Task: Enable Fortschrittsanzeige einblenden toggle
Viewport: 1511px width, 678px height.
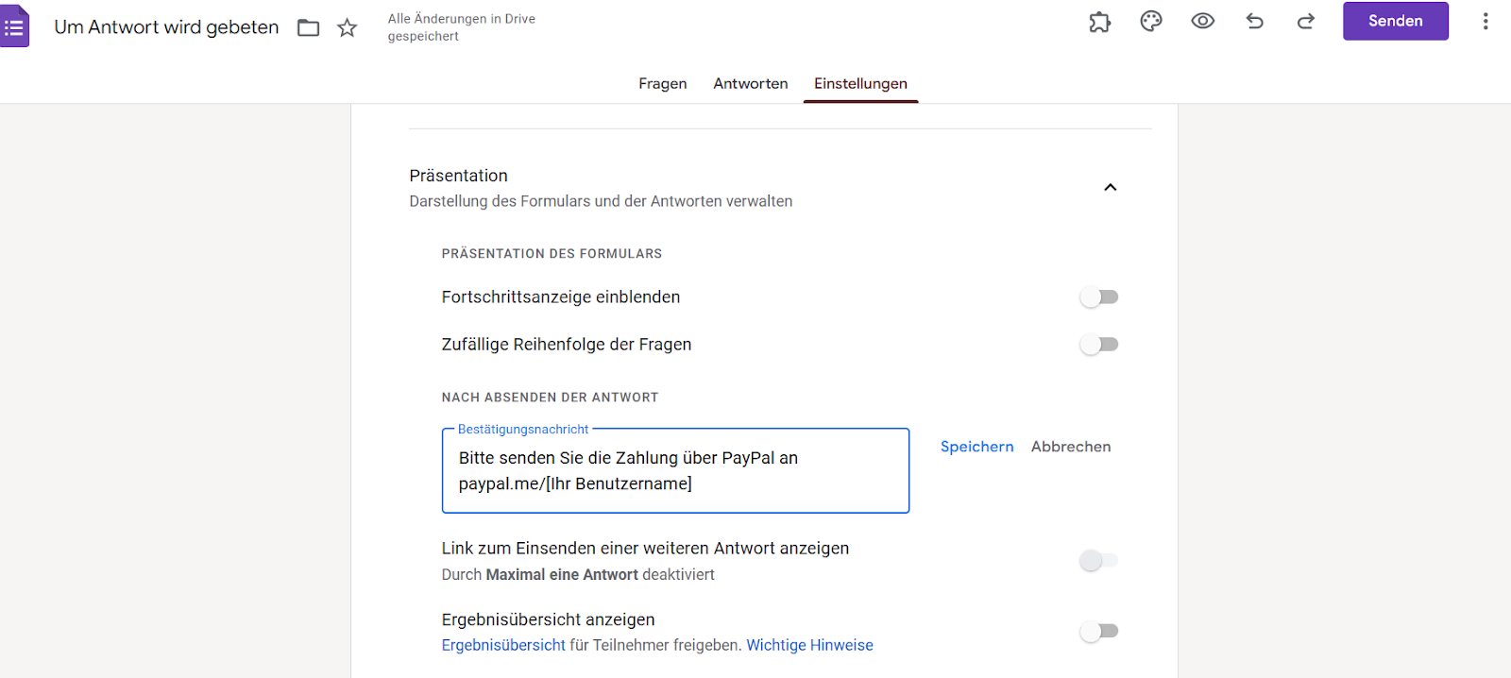Action: click(x=1099, y=297)
